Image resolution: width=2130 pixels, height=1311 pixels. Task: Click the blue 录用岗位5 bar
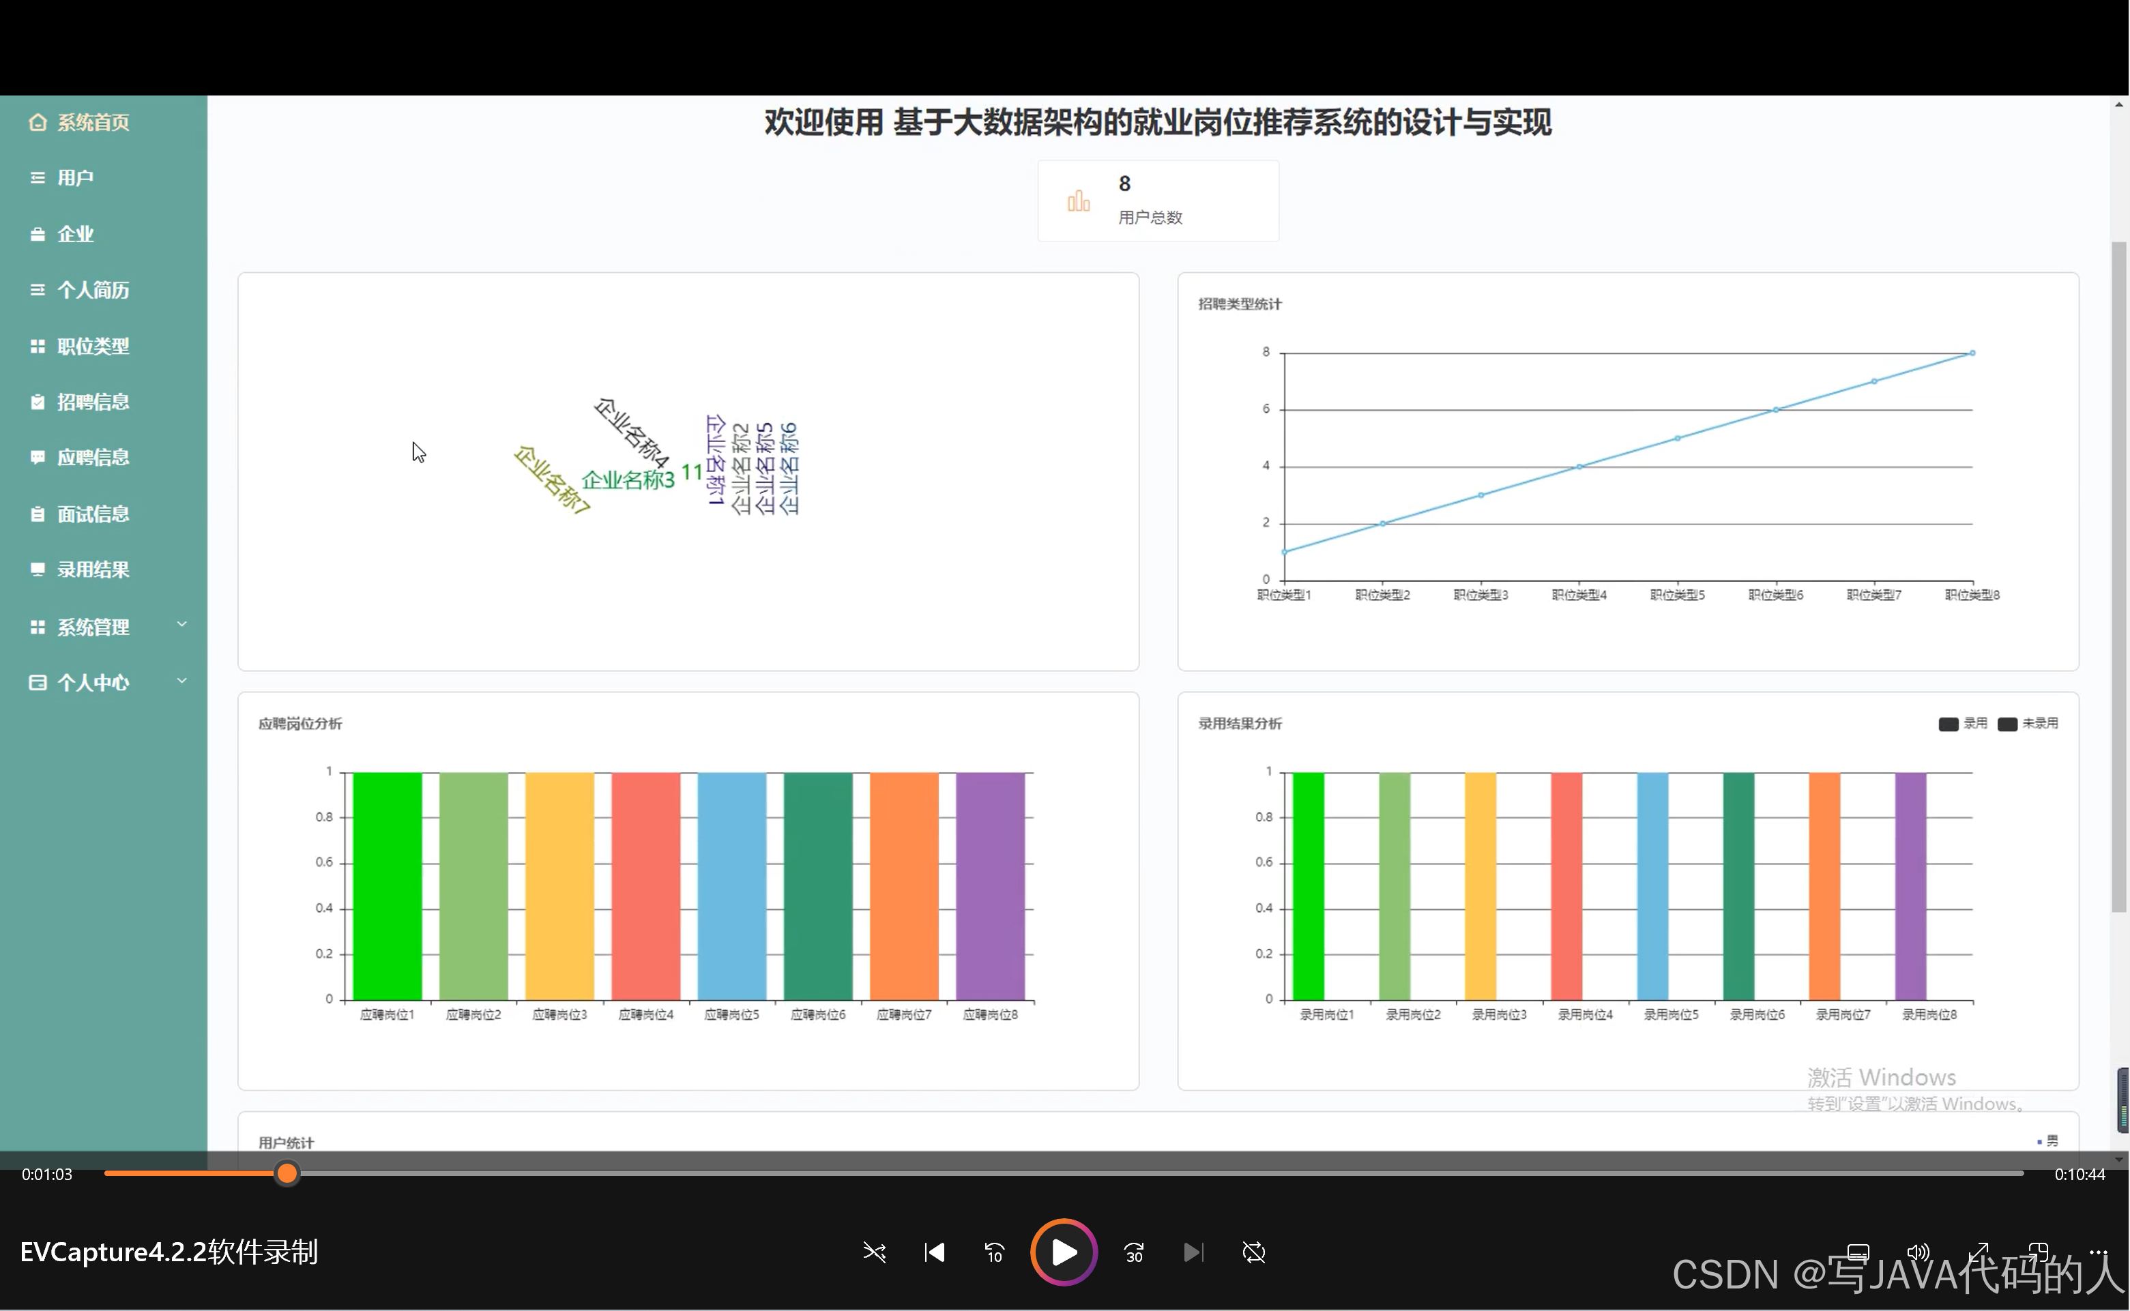(1652, 885)
